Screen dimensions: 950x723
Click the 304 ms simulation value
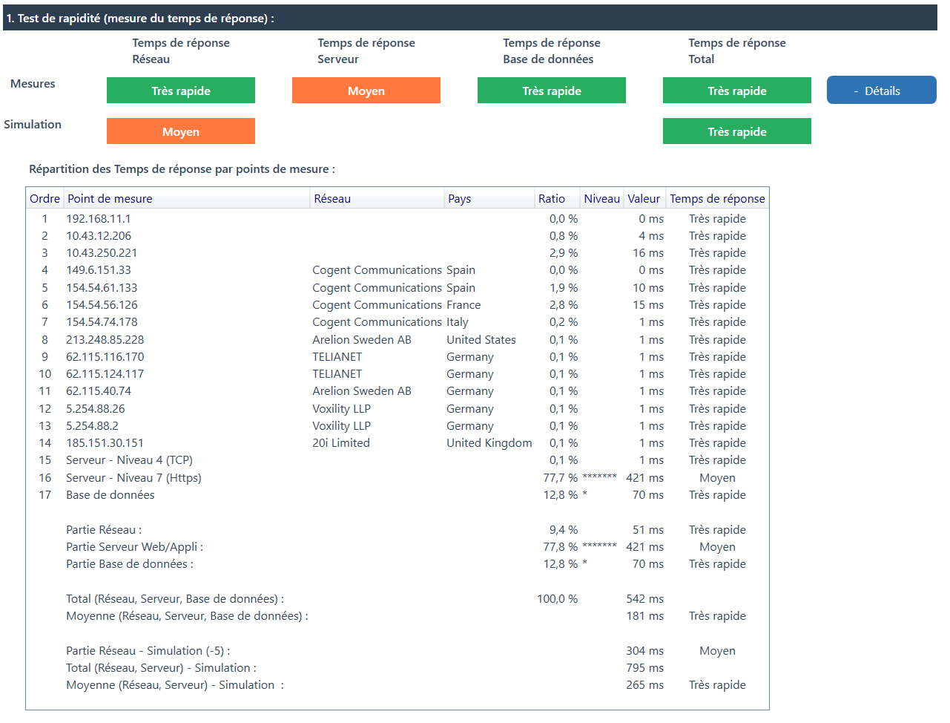click(x=644, y=651)
